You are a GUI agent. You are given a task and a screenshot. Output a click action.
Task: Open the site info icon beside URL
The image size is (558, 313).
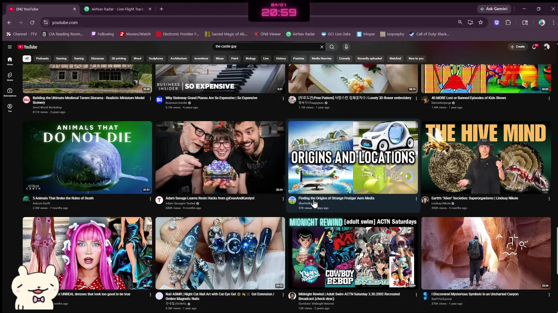(x=45, y=23)
